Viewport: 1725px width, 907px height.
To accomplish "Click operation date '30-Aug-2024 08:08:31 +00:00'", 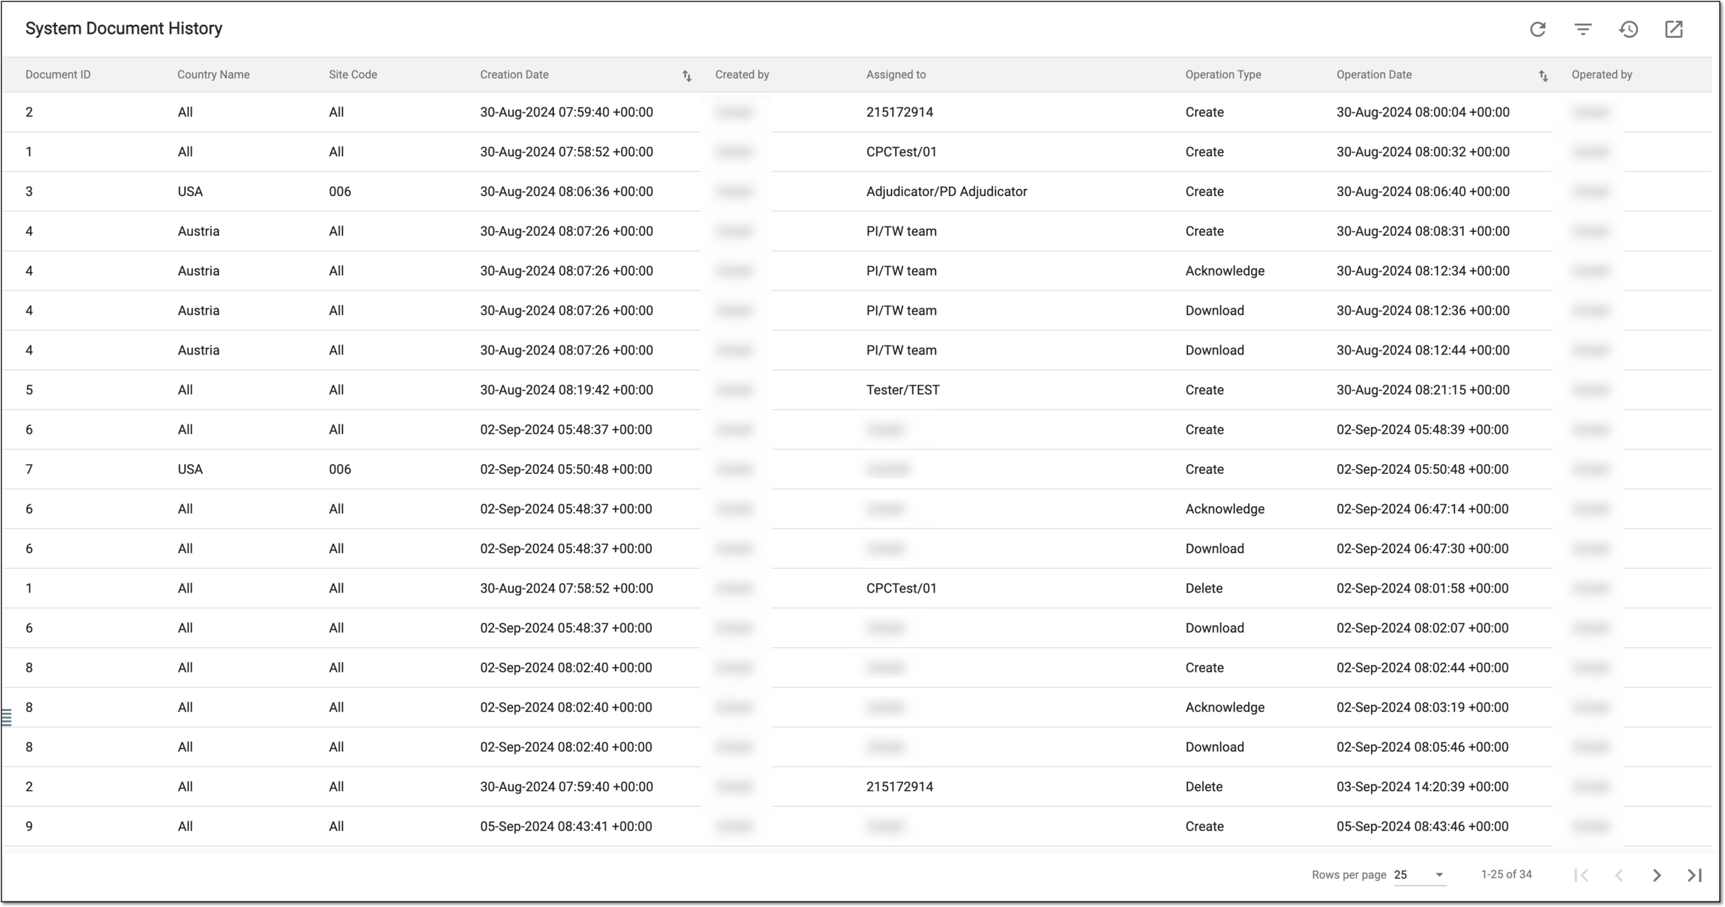I will point(1423,231).
